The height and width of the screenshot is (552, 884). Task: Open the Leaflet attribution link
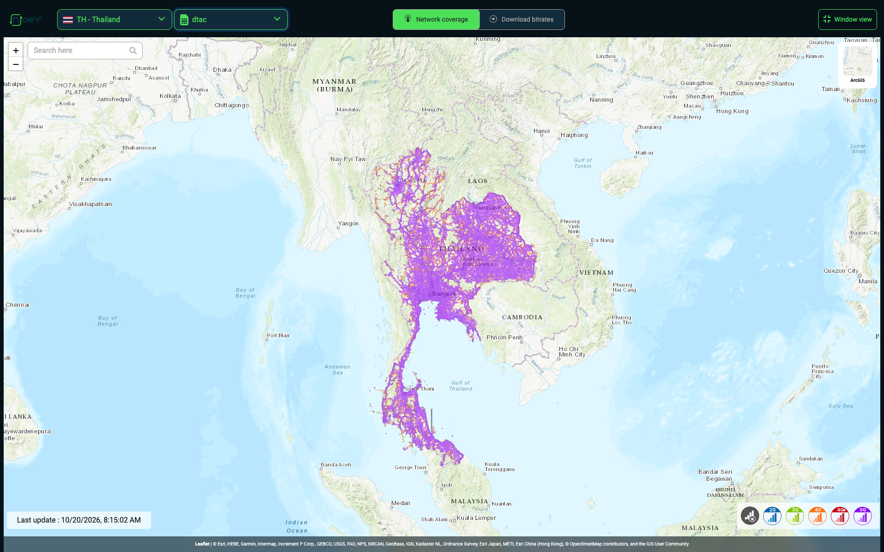202,544
